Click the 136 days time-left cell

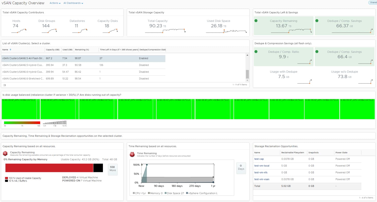(102, 65)
